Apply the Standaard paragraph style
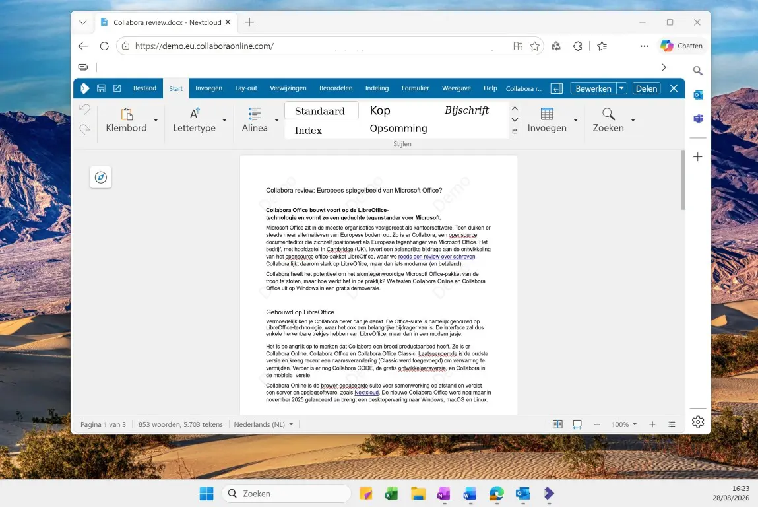This screenshot has height=507, width=758. point(320,111)
